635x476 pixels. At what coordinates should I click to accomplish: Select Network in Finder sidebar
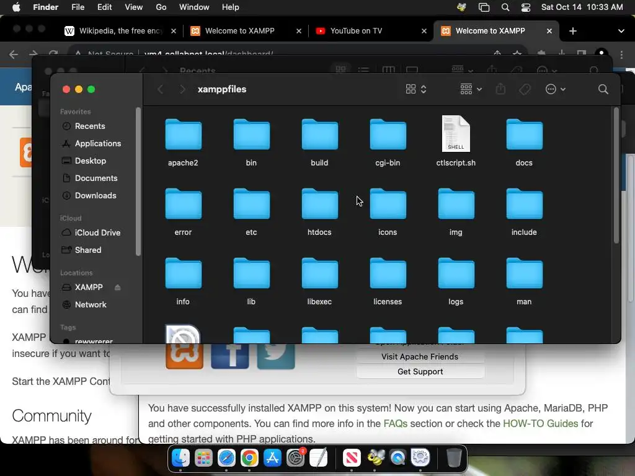pos(91,305)
